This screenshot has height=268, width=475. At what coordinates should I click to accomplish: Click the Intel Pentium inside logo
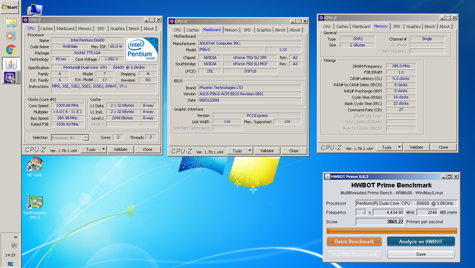[x=142, y=49]
